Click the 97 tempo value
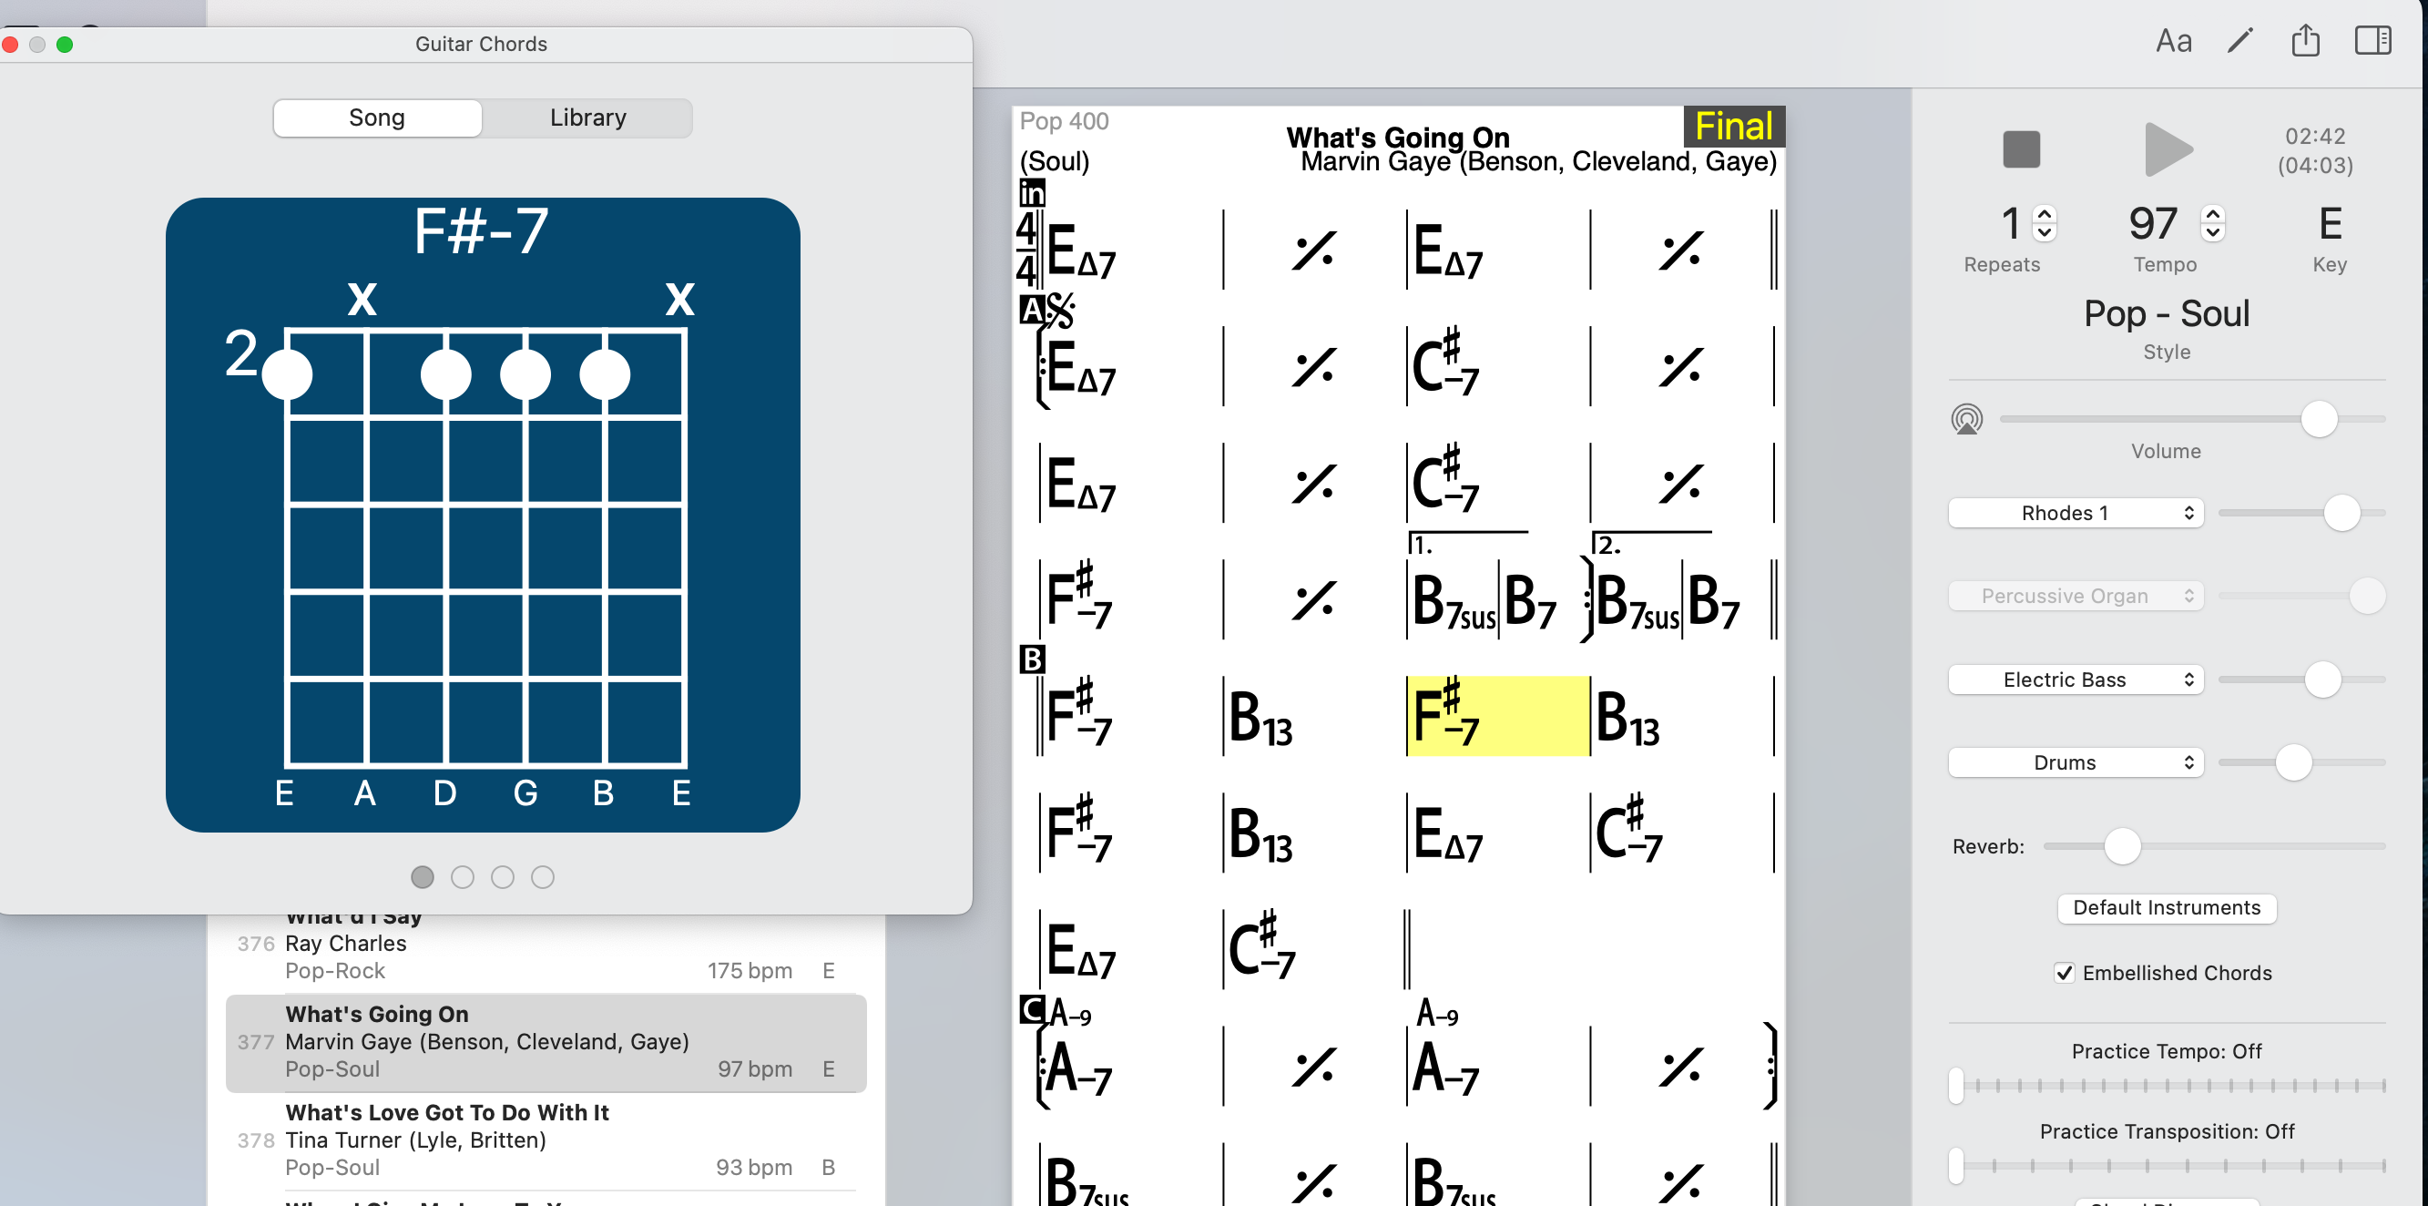 [2153, 224]
